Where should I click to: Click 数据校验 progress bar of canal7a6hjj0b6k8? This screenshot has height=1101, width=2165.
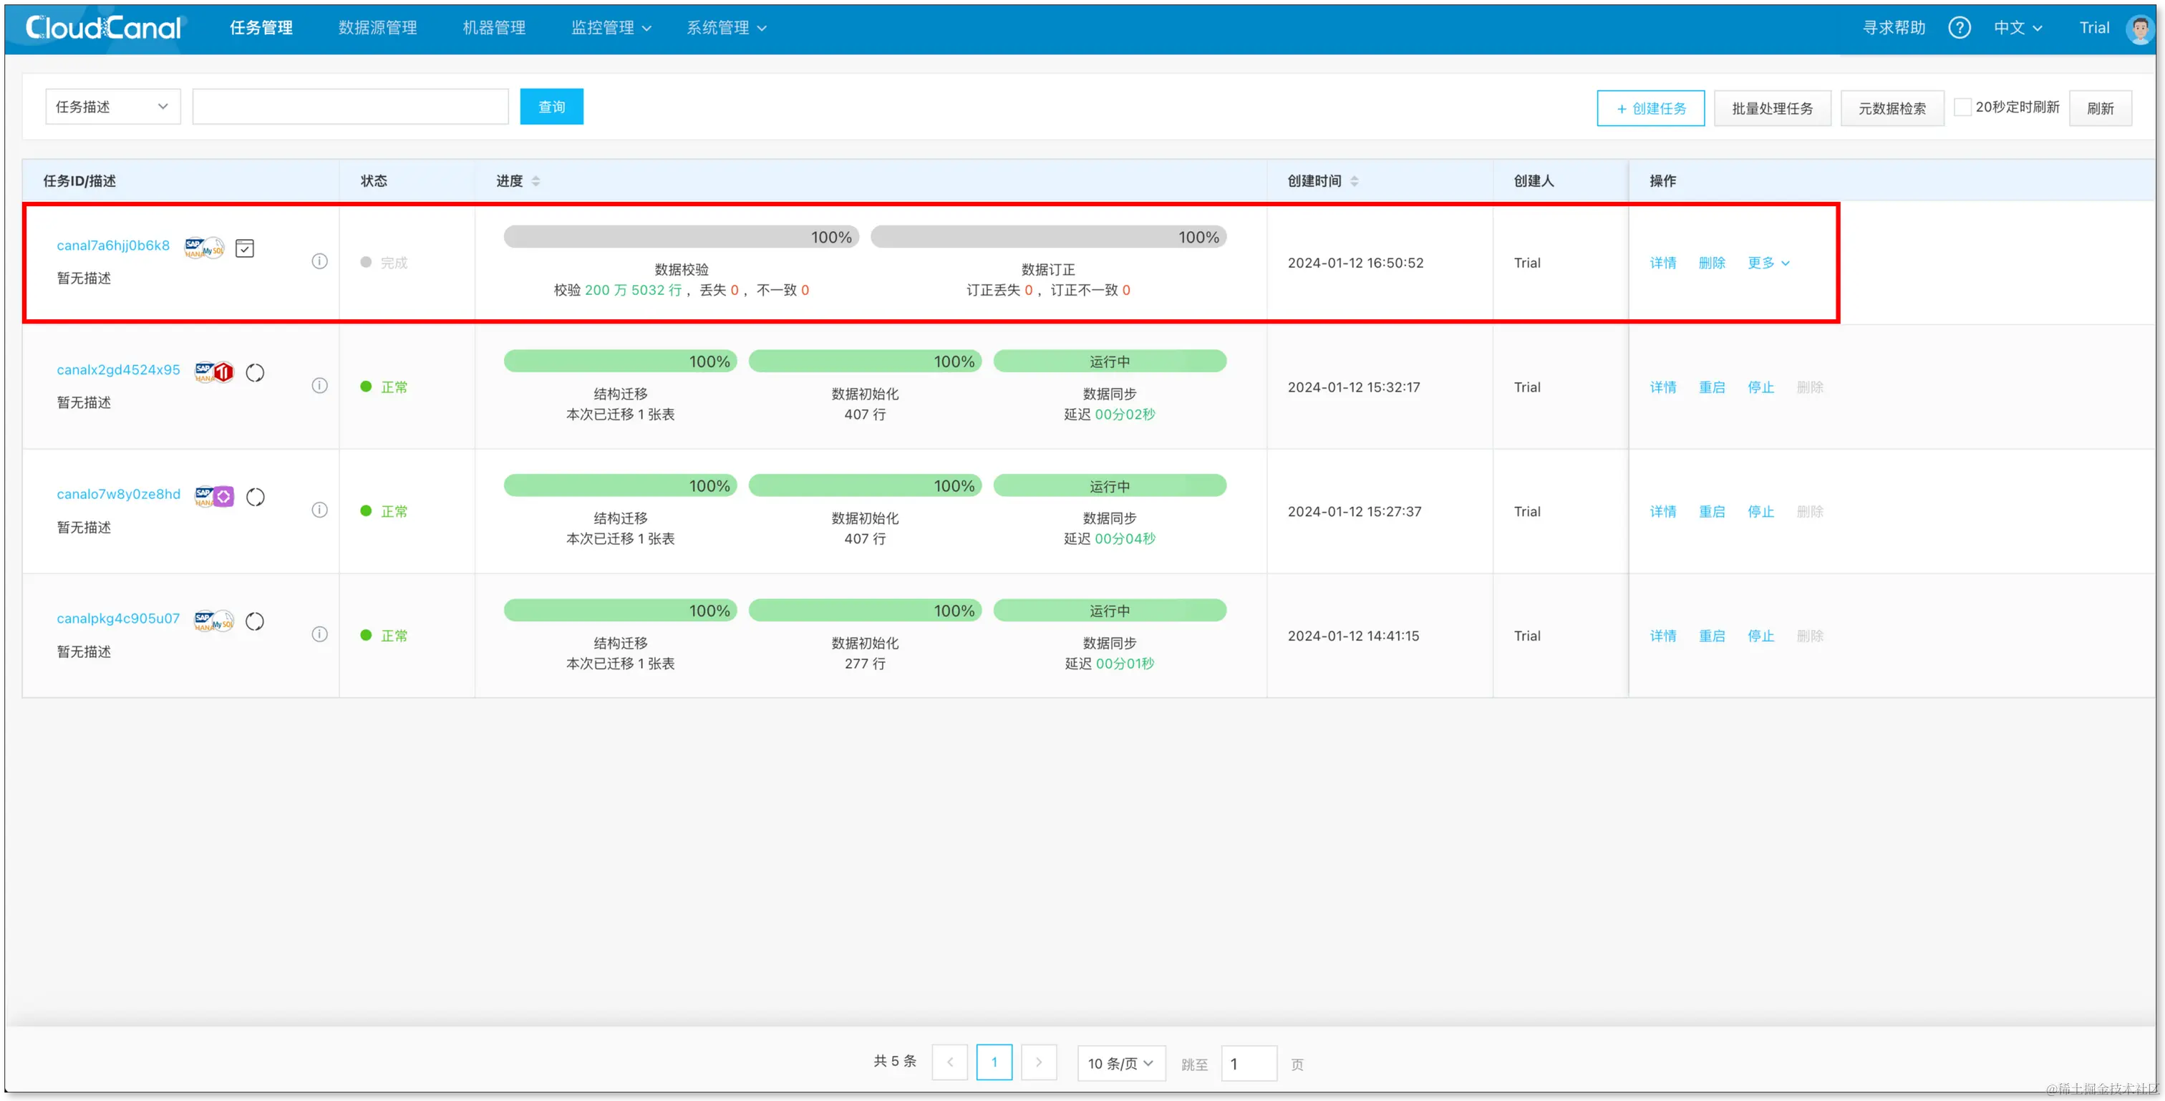682,236
